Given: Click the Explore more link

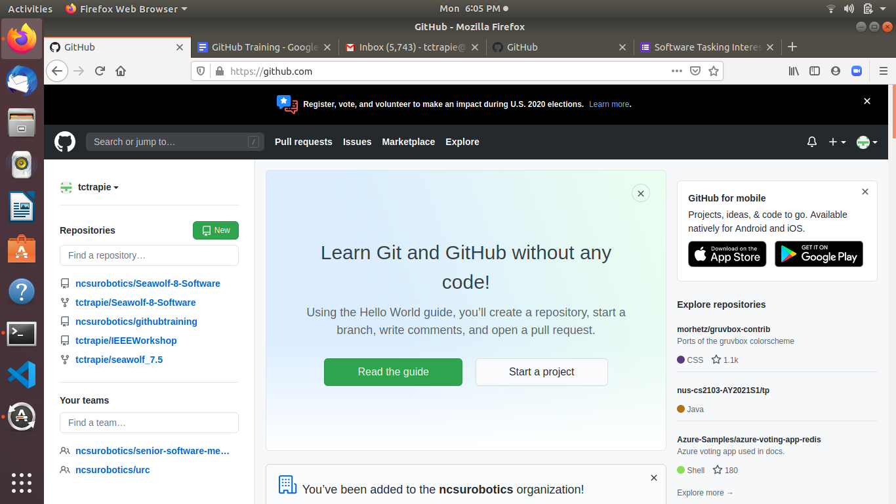Looking at the screenshot, I should [705, 493].
